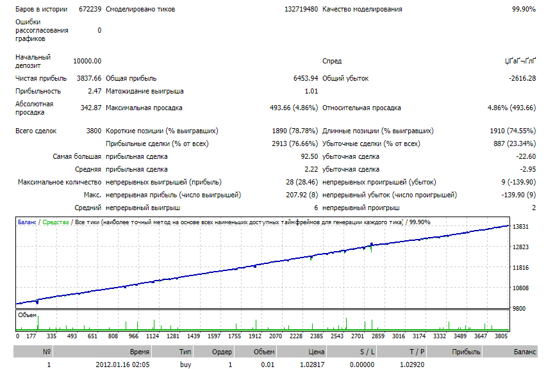Click the long positions value 1910 (74.55%)
The height and width of the screenshot is (369, 546).
pyautogui.click(x=513, y=131)
